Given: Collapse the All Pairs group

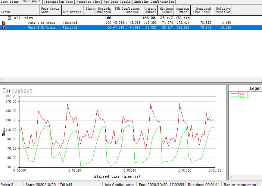Looking at the screenshot, I should tap(10, 18).
